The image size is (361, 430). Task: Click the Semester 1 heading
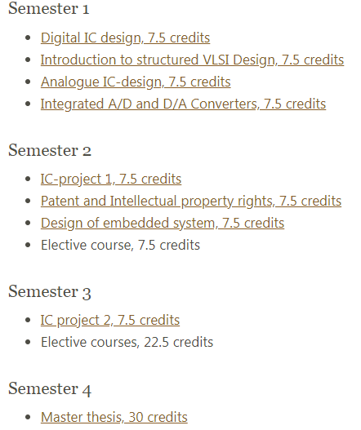(x=48, y=8)
